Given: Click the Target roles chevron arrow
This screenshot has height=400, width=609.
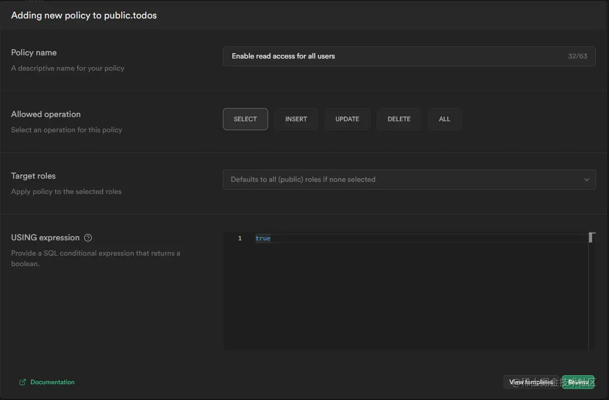Looking at the screenshot, I should pos(586,179).
